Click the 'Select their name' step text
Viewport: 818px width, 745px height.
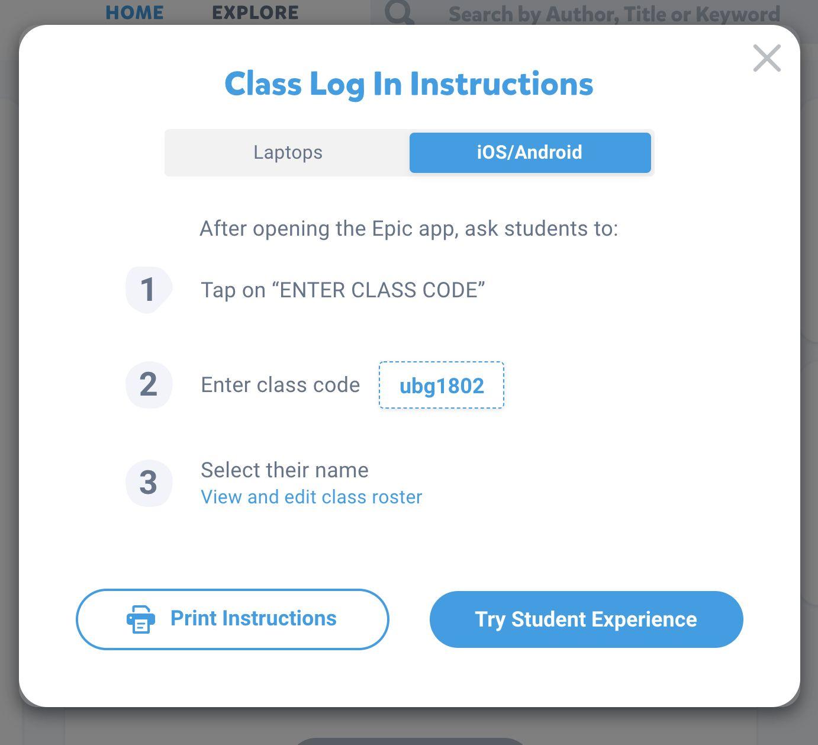pyautogui.click(x=285, y=470)
